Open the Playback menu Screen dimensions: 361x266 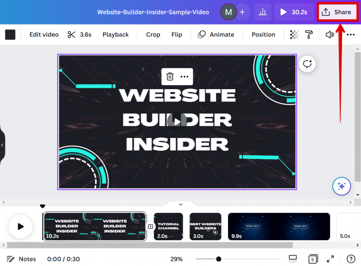coord(116,35)
